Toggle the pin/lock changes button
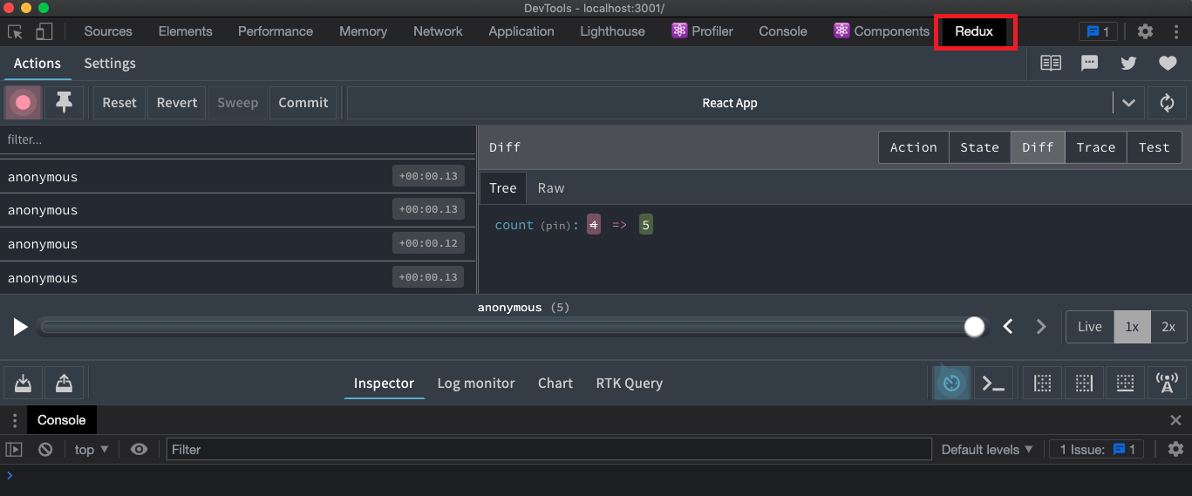The width and height of the screenshot is (1192, 496). point(64,103)
